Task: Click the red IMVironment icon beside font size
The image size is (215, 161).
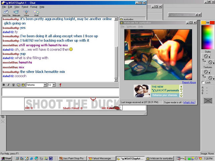Action: click(x=60, y=85)
